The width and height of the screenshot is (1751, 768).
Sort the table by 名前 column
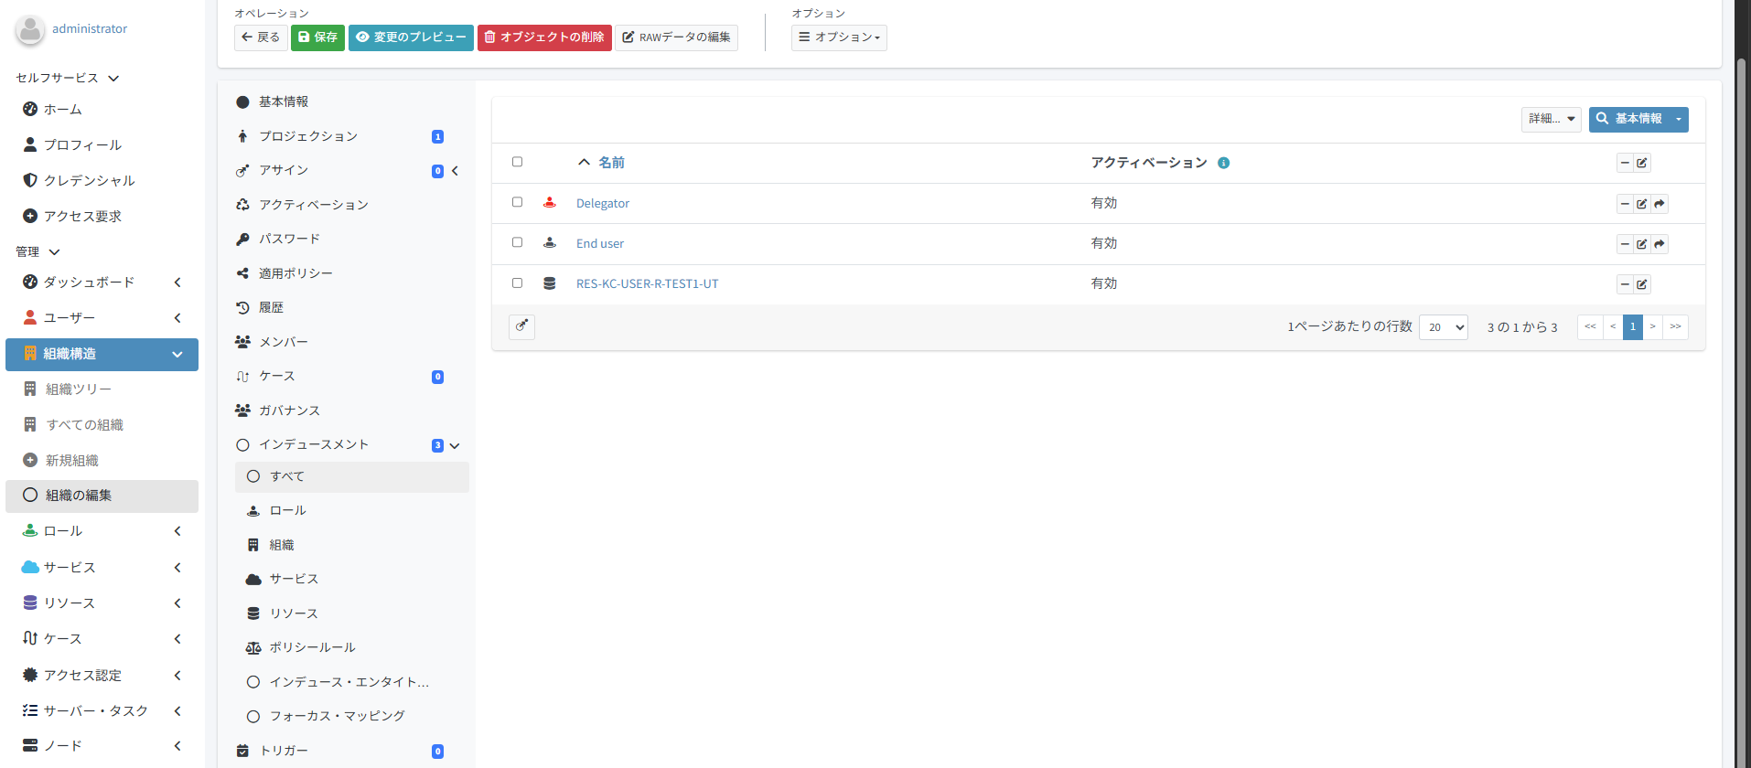pos(611,163)
